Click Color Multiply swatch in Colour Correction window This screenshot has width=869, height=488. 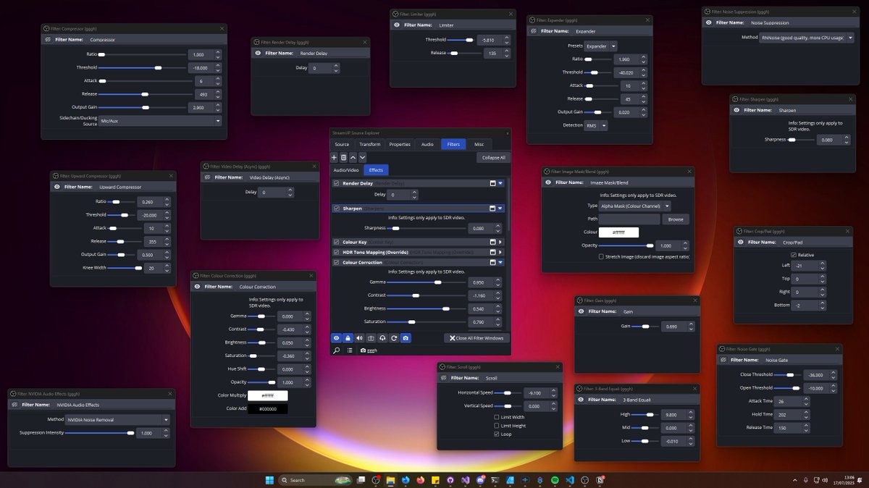268,396
